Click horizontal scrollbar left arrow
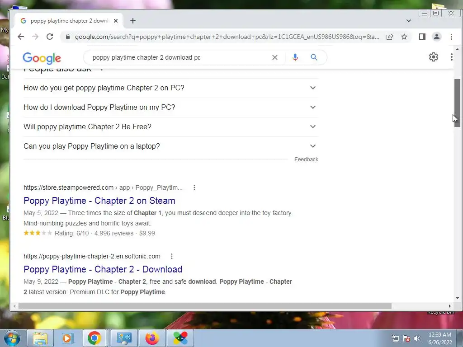 point(14,306)
